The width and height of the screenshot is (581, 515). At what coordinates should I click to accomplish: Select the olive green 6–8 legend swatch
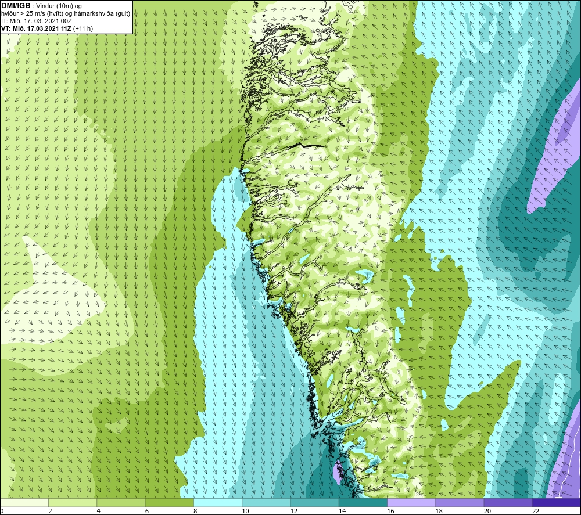[169, 503]
